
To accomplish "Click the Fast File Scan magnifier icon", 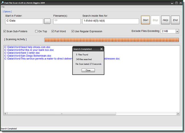I will pos(3,3).
